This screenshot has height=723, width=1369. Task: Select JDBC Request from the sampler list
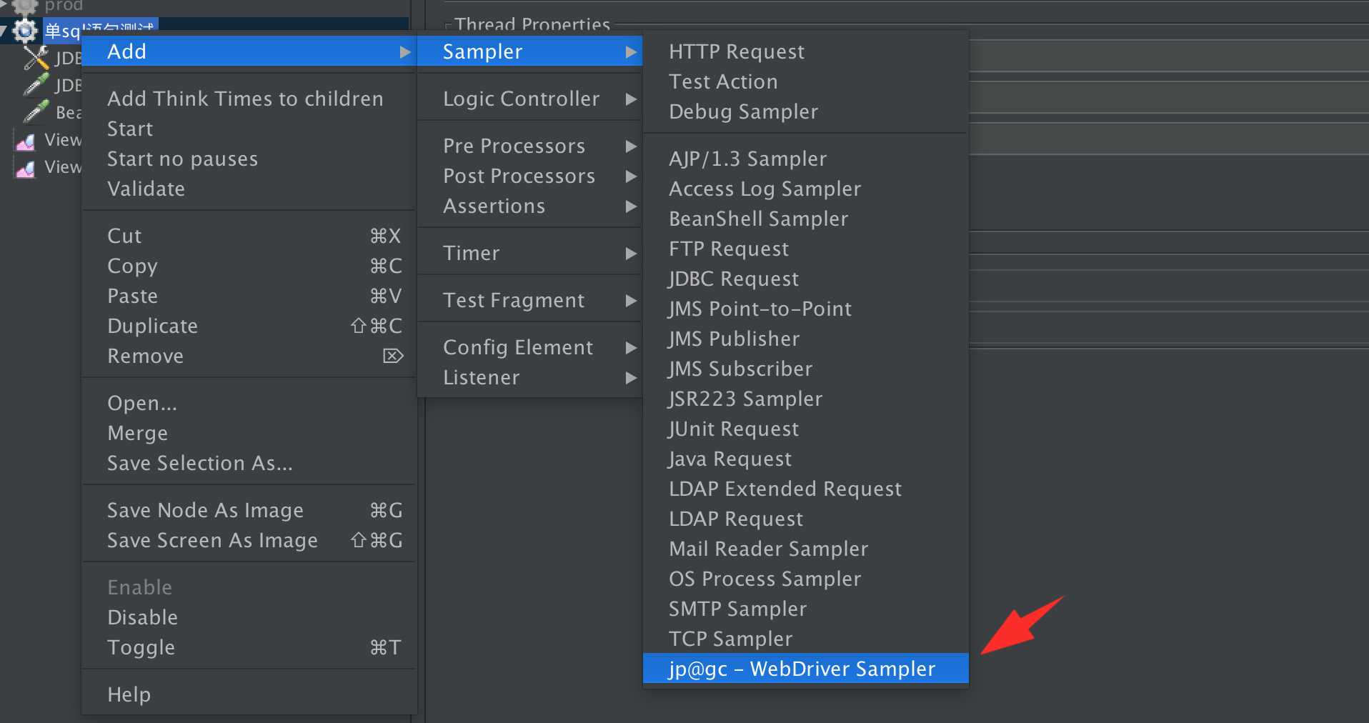734,279
